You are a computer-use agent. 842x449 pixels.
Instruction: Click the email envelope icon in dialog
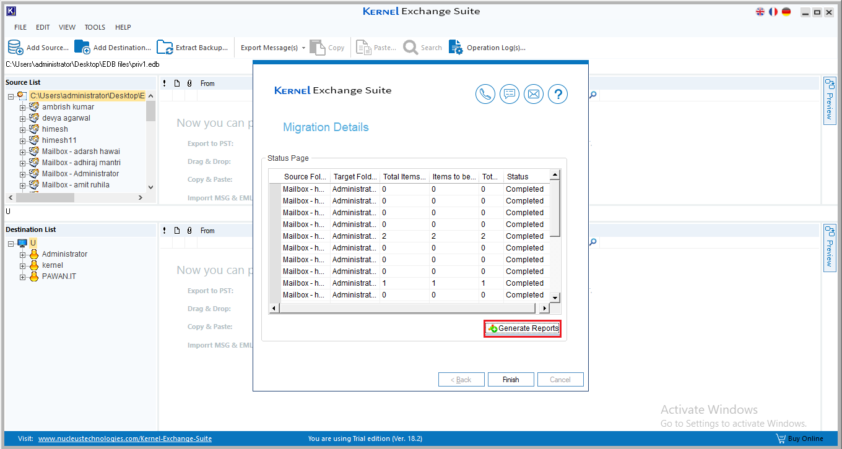534,94
